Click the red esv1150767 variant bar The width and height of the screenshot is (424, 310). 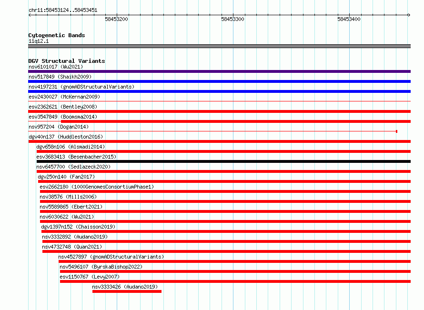pyautogui.click(x=235, y=281)
